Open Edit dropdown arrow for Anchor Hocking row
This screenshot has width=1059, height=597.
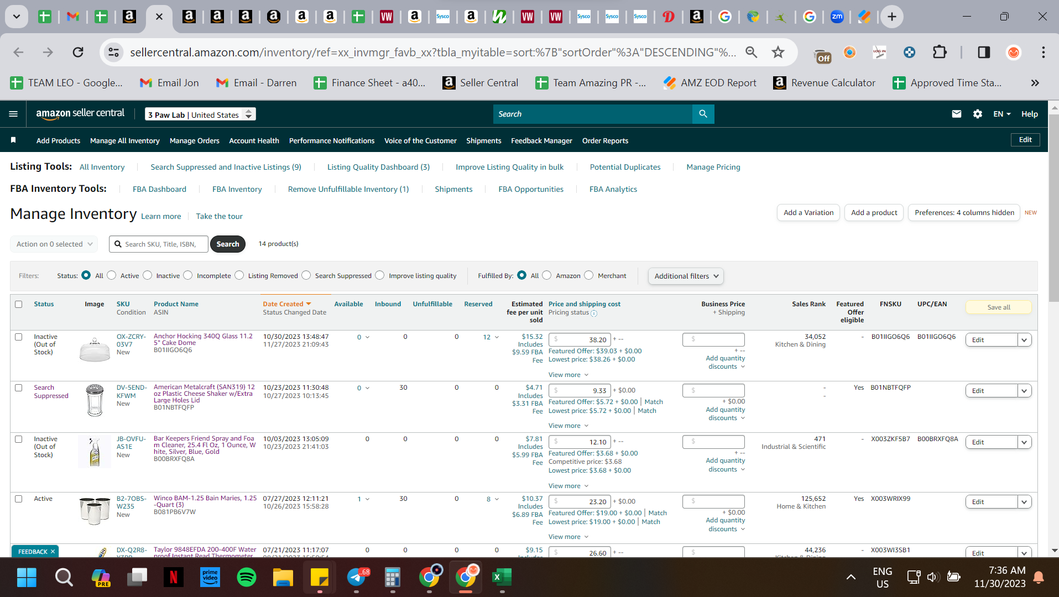(x=1024, y=340)
